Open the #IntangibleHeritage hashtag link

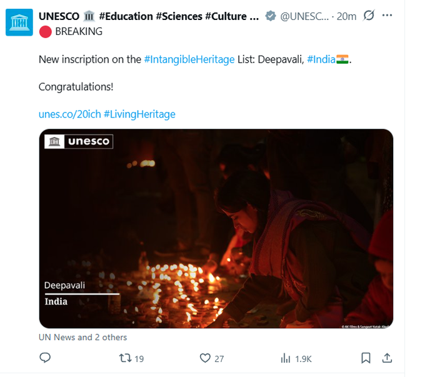pyautogui.click(x=189, y=59)
